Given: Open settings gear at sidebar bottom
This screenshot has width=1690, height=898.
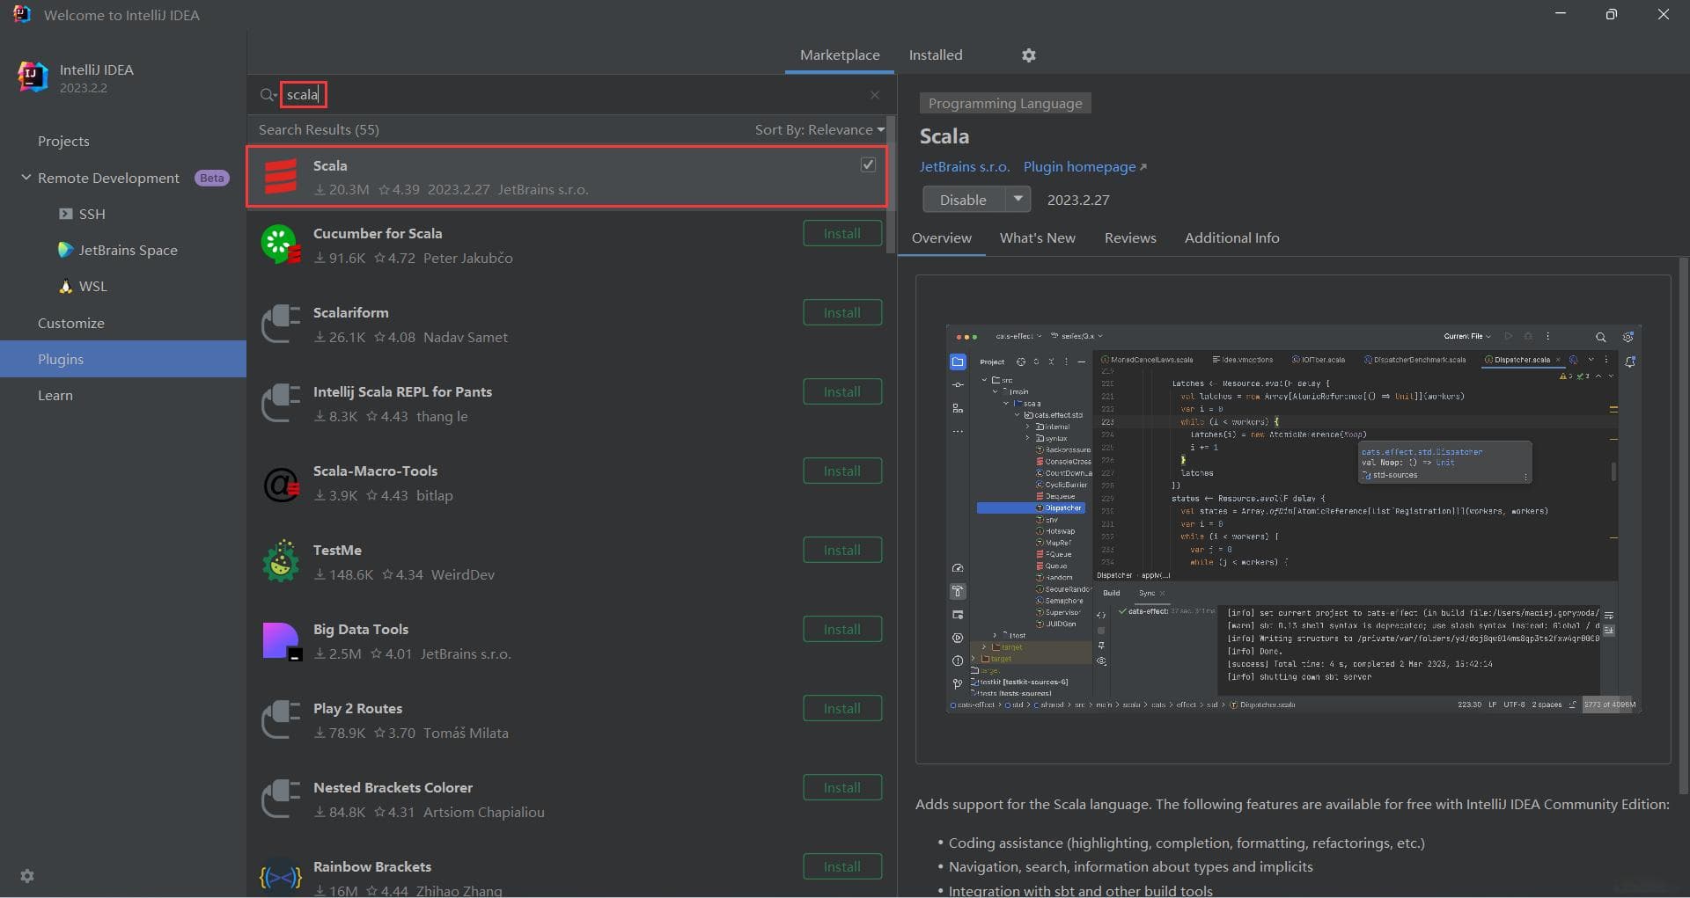Looking at the screenshot, I should (27, 876).
